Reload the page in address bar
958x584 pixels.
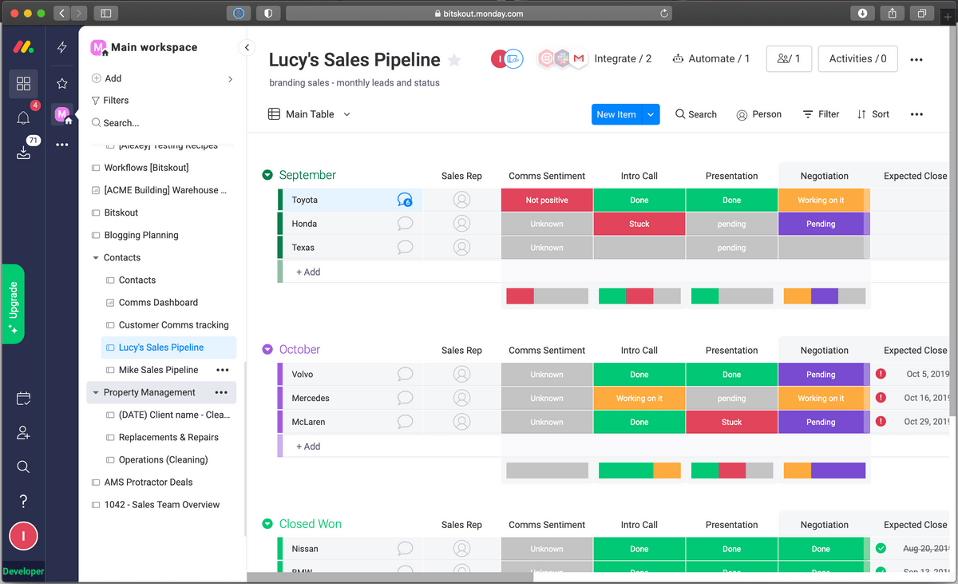(663, 14)
